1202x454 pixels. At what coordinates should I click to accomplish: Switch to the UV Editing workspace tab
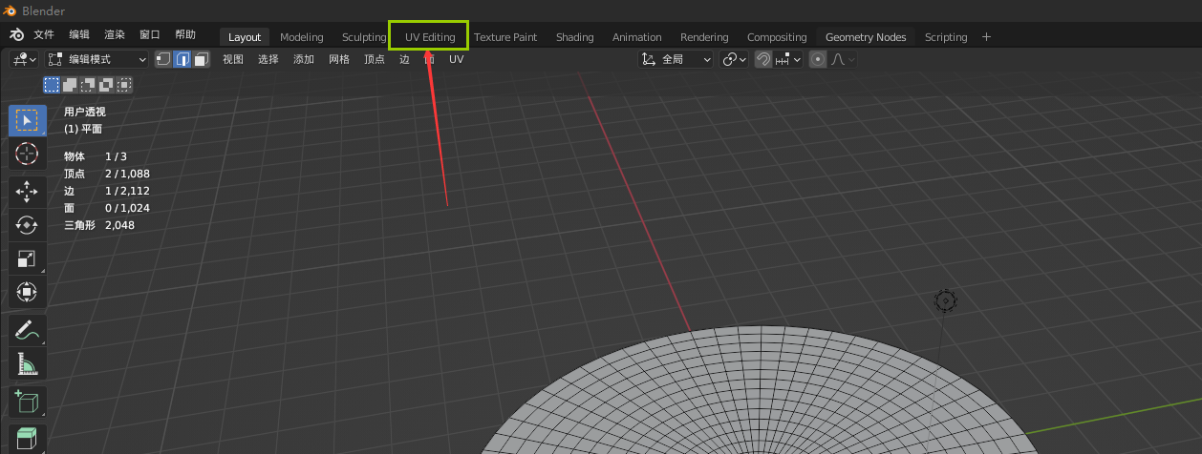pyautogui.click(x=430, y=37)
